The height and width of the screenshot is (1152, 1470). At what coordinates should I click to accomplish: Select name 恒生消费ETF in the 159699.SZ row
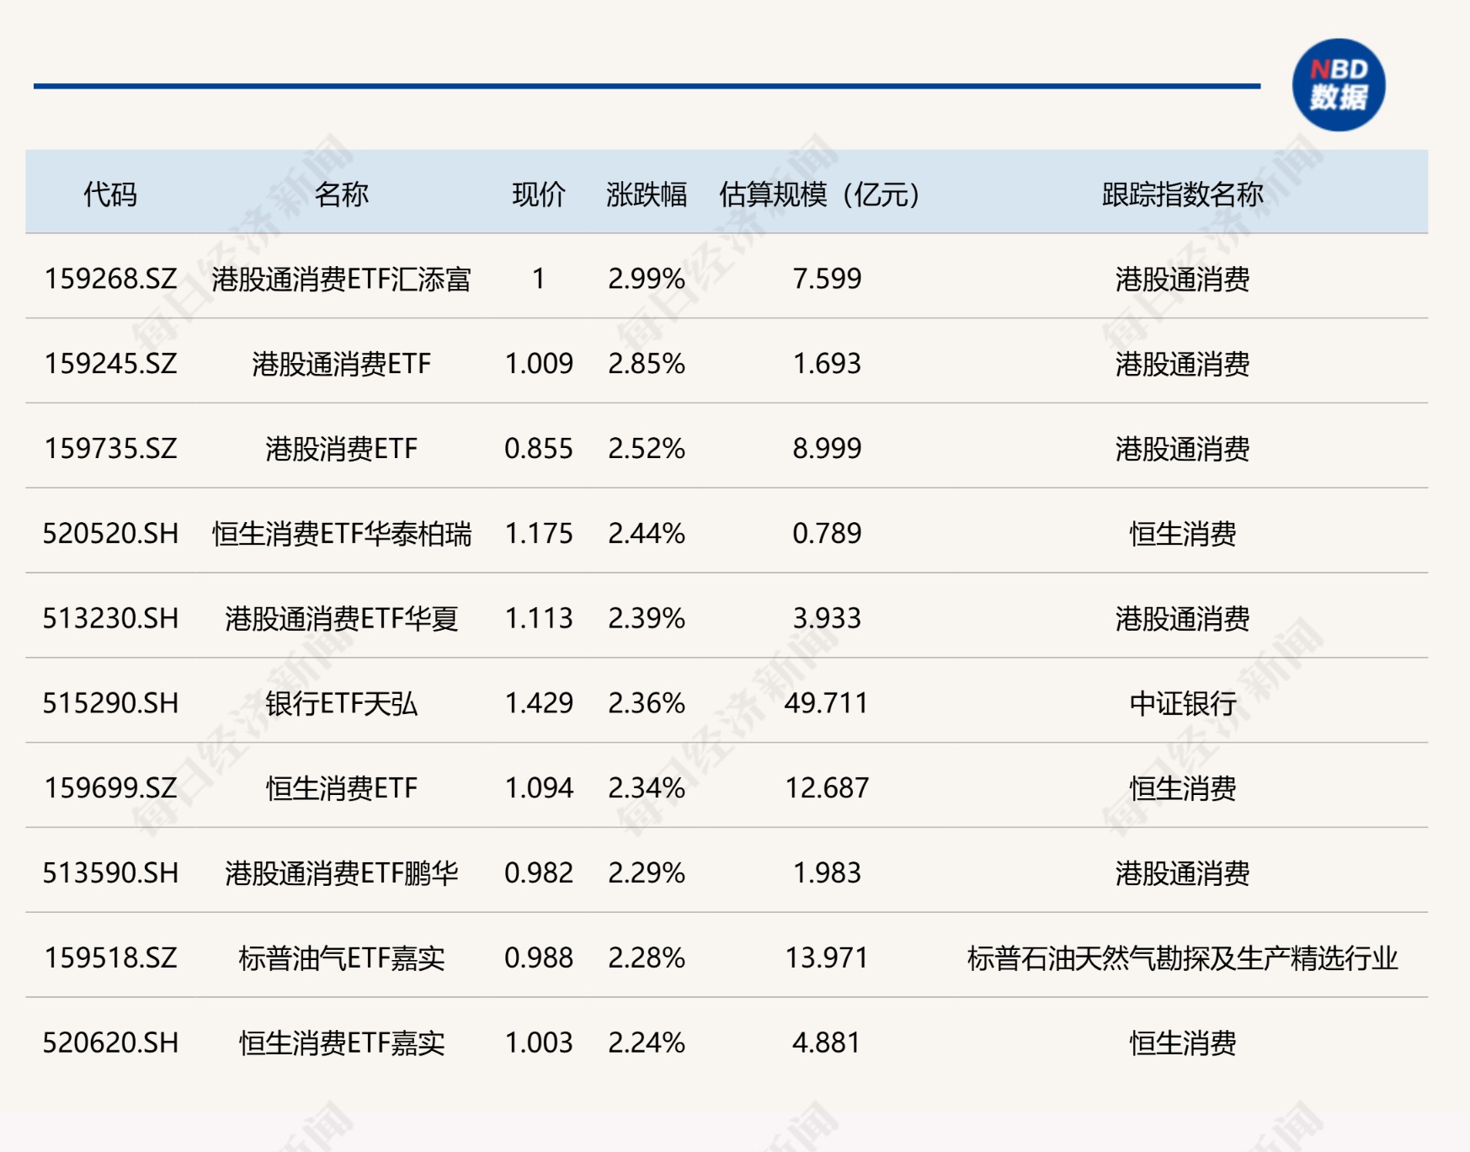coord(341,788)
